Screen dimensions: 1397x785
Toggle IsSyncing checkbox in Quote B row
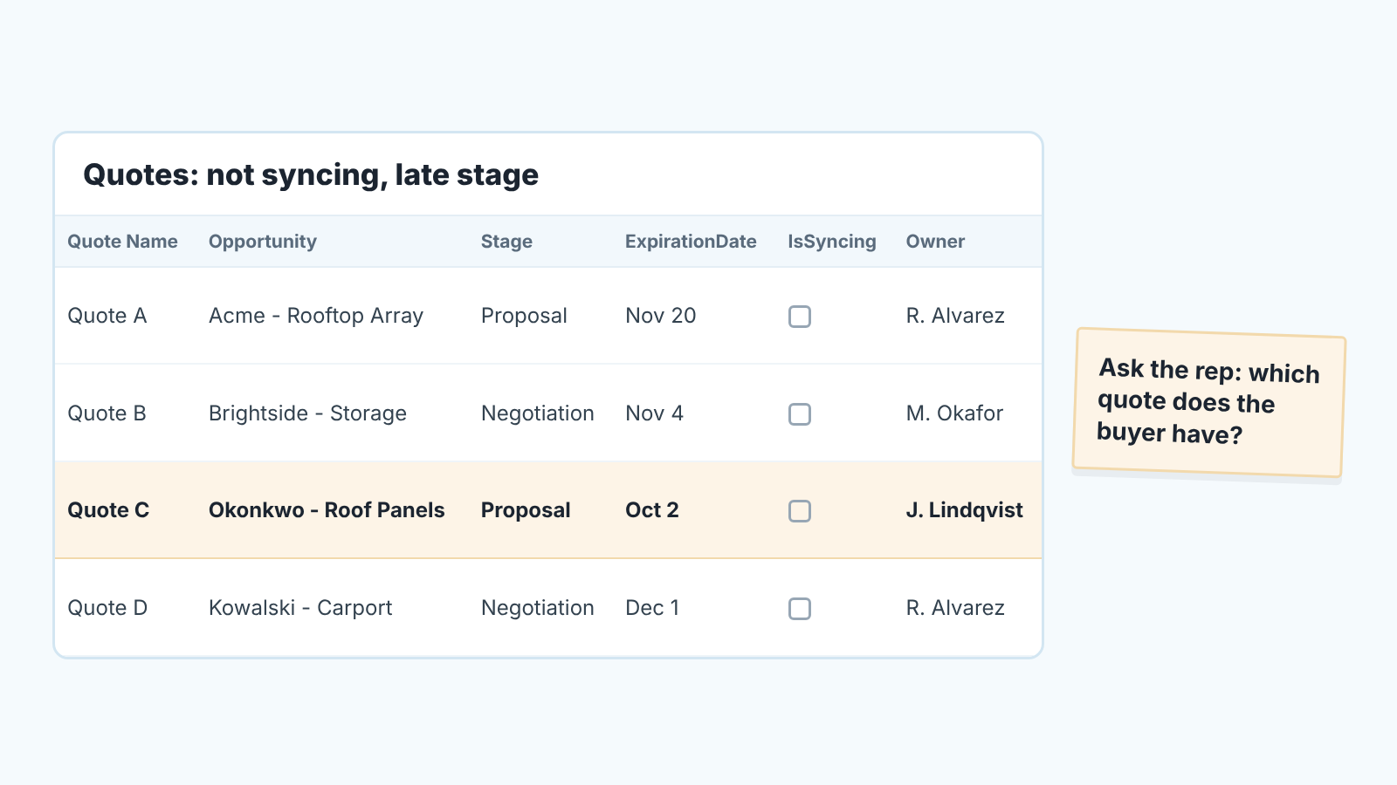pos(800,414)
